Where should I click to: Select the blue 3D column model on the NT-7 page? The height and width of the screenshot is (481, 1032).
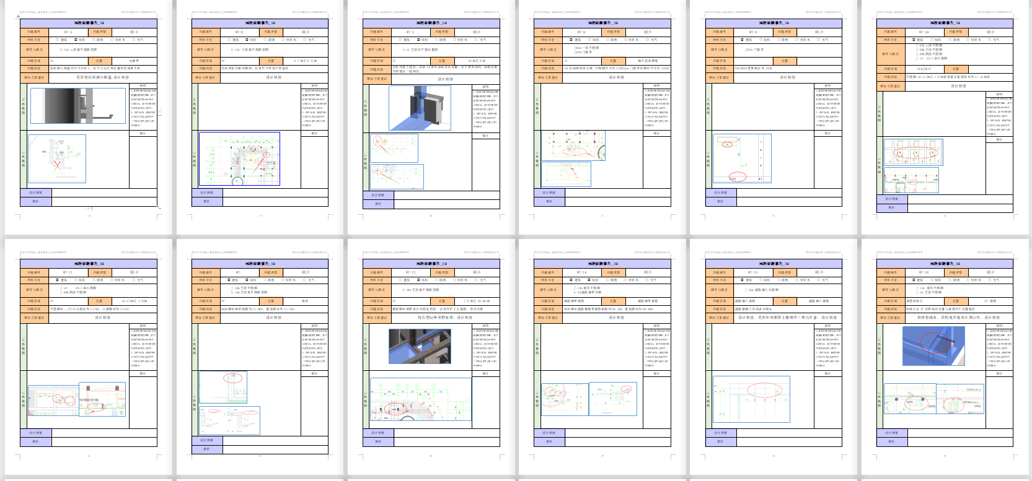pyautogui.click(x=420, y=108)
